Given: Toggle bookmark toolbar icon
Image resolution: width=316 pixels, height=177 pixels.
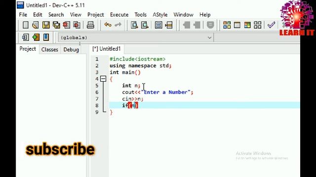Looking at the screenshot, I should tap(46, 37).
